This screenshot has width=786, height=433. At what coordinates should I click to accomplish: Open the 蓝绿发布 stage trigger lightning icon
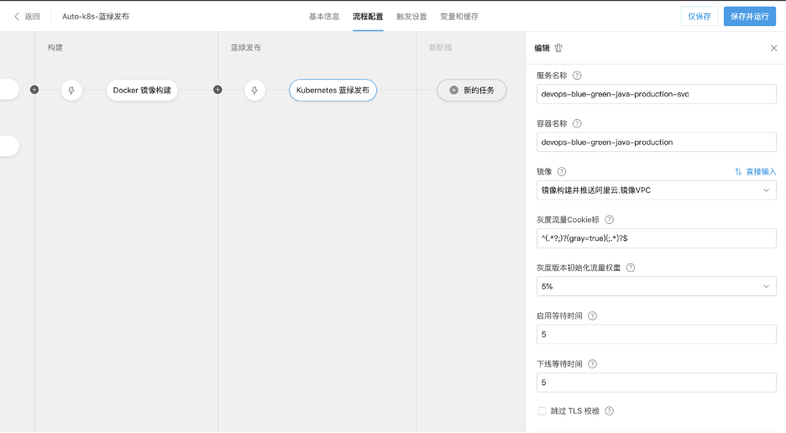[x=254, y=91]
